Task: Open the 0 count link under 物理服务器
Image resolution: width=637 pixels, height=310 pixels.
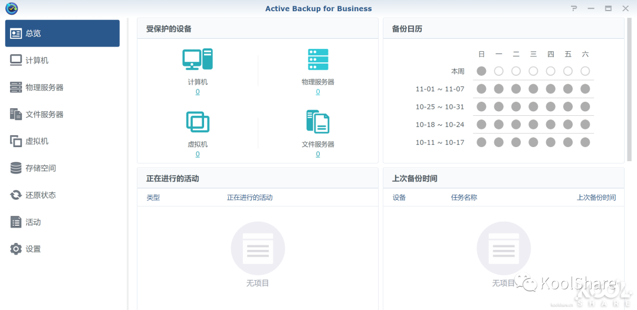Action: pos(318,92)
